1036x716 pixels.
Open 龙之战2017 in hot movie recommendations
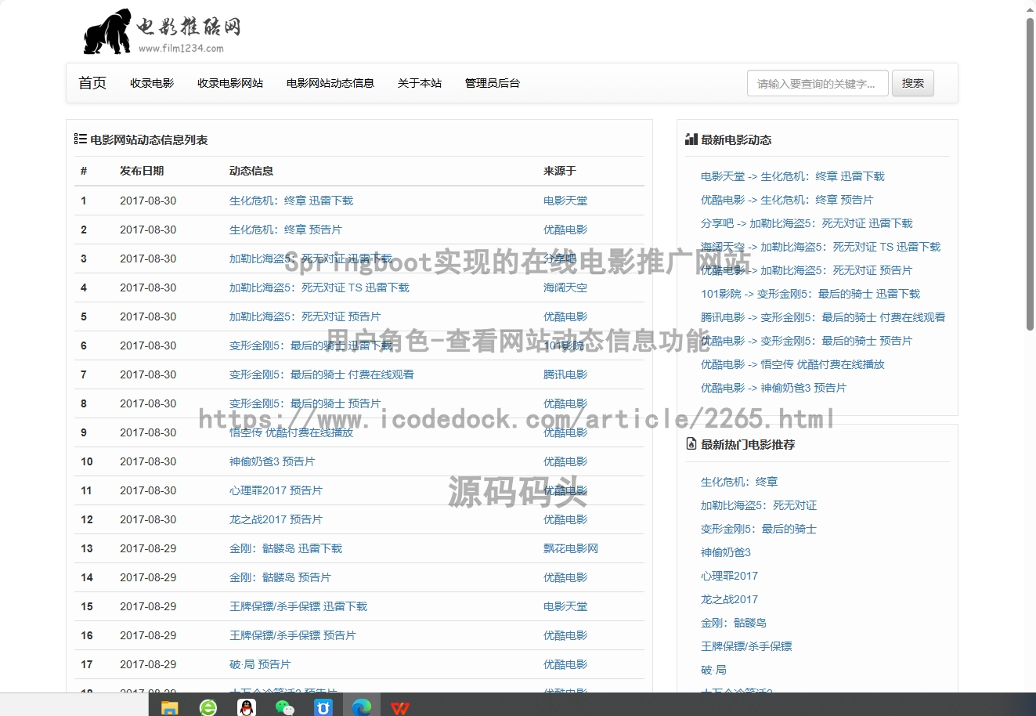click(729, 599)
